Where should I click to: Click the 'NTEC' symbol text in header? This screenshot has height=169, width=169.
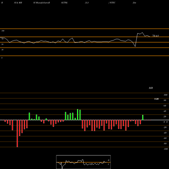(x=112, y=3)
